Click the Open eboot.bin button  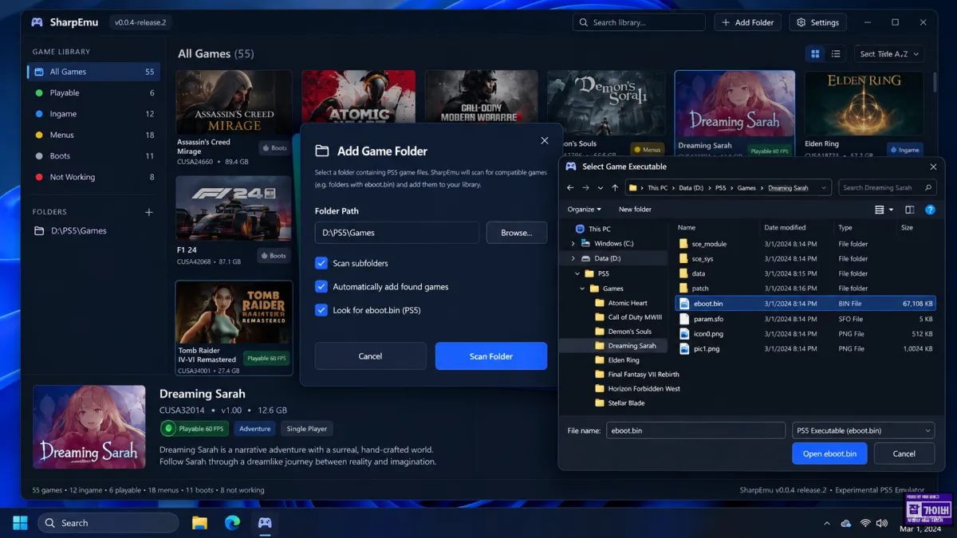pyautogui.click(x=829, y=454)
